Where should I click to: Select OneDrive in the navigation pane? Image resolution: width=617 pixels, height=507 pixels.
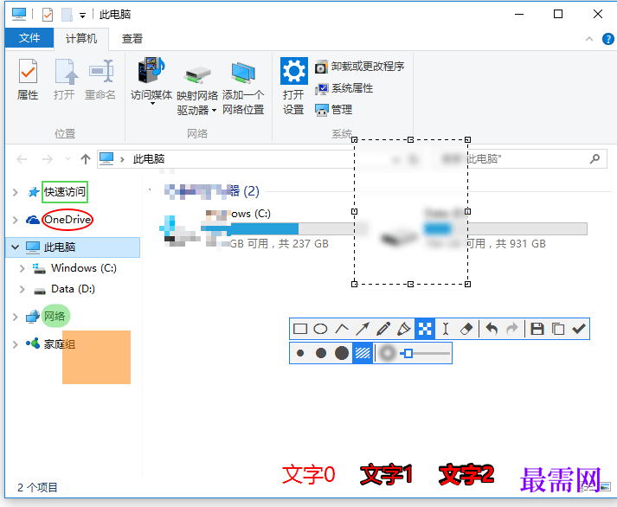point(67,220)
